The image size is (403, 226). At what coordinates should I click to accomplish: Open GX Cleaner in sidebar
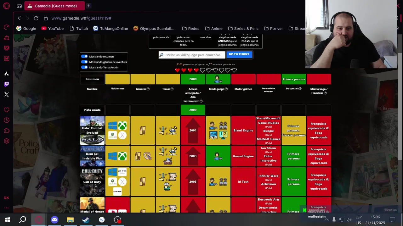tap(6, 38)
